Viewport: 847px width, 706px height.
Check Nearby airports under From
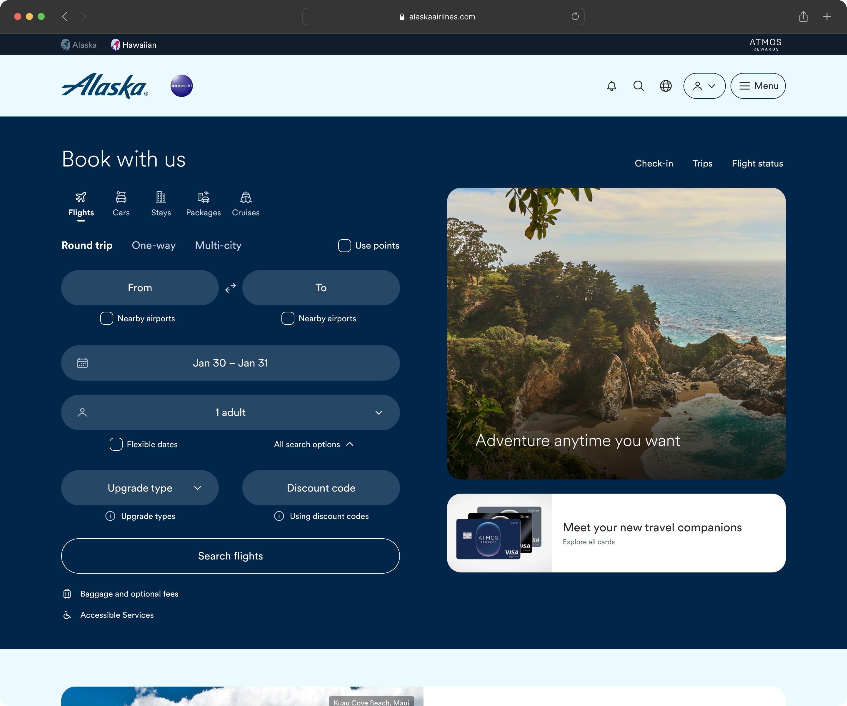click(x=106, y=318)
